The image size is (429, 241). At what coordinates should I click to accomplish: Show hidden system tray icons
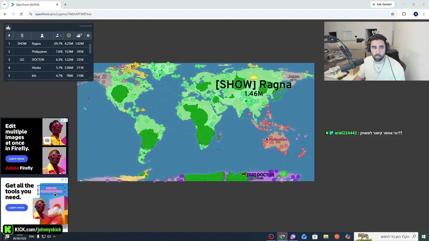[54, 237]
